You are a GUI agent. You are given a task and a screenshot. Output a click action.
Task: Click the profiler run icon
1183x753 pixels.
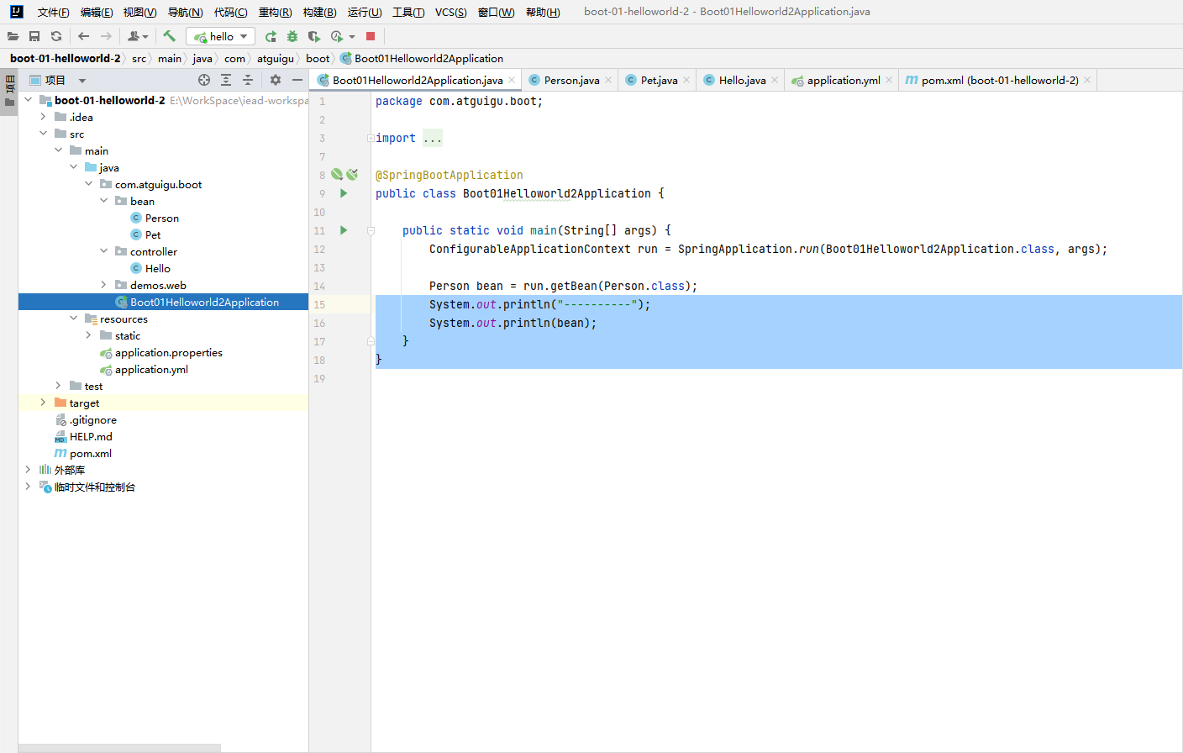coord(337,36)
